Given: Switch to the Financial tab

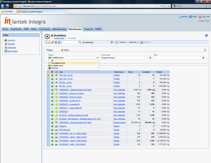Looking at the screenshot, I should [88, 29].
